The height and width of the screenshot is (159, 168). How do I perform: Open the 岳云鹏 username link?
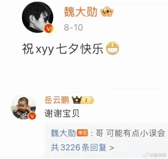coord(57,100)
